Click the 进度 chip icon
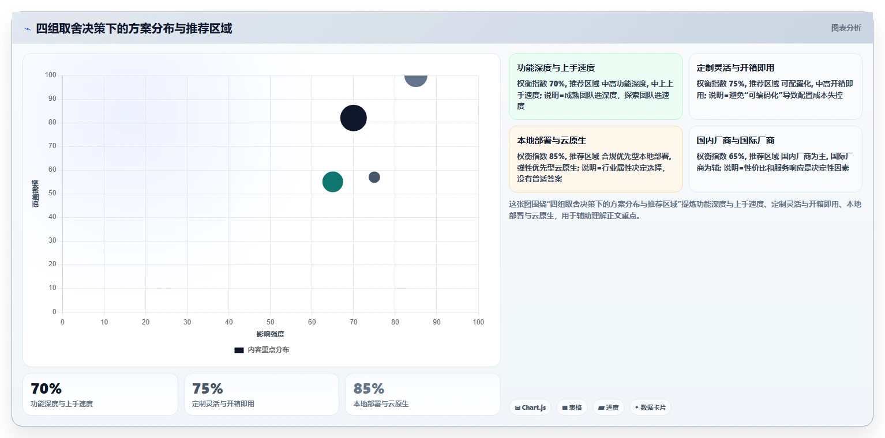 click(x=601, y=407)
